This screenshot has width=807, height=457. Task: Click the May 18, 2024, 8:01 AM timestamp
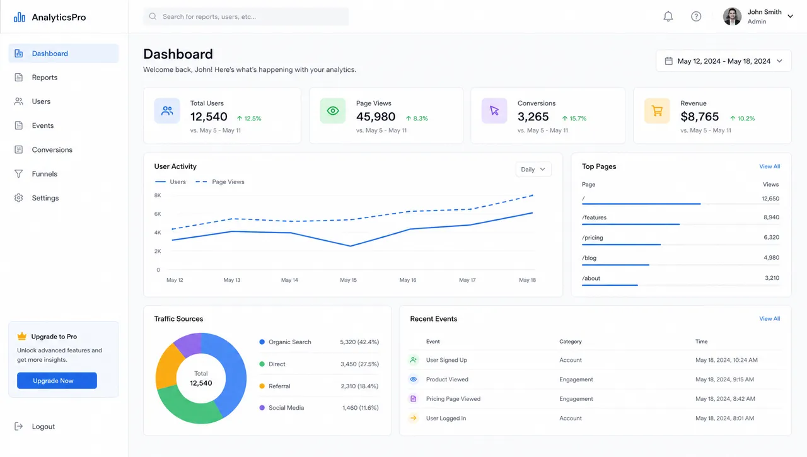tap(725, 418)
